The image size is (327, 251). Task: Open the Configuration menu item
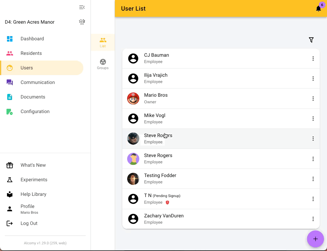[42, 112]
